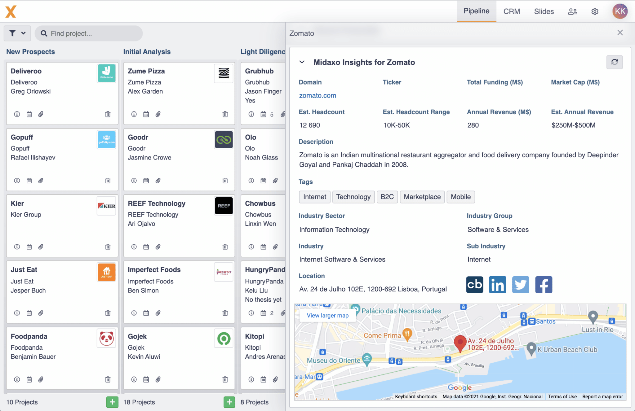The width and height of the screenshot is (635, 411).
Task: Open the calendar on the Goodr card
Action: 146,181
